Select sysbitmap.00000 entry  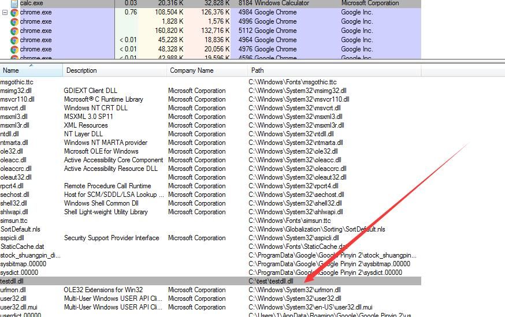[23, 264]
